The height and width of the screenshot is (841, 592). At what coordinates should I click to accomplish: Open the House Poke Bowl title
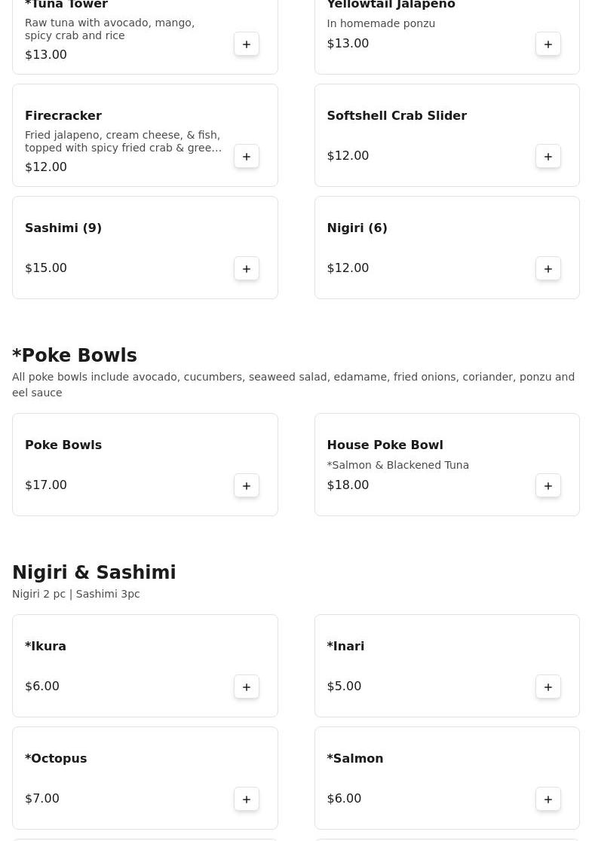coord(385,445)
